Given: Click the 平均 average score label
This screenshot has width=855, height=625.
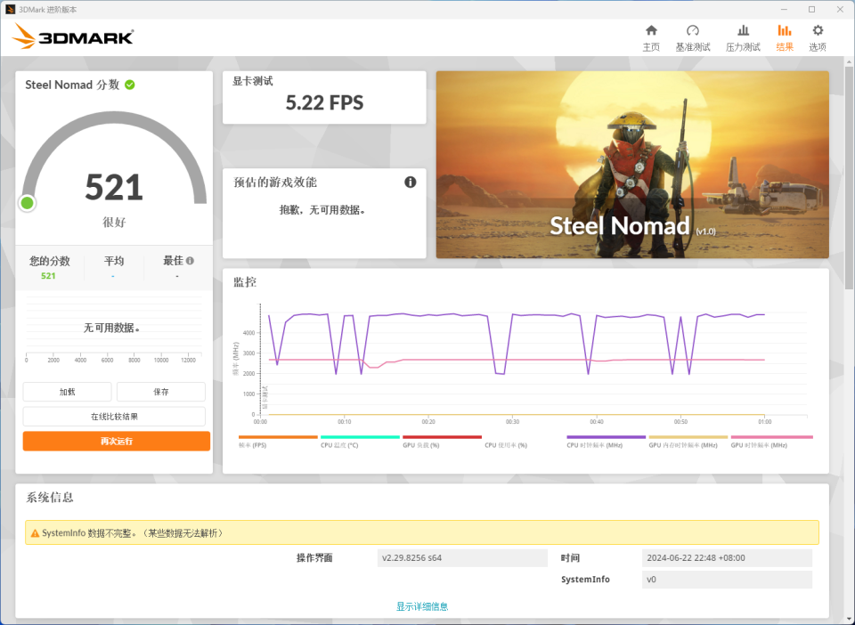Looking at the screenshot, I should click(x=114, y=261).
